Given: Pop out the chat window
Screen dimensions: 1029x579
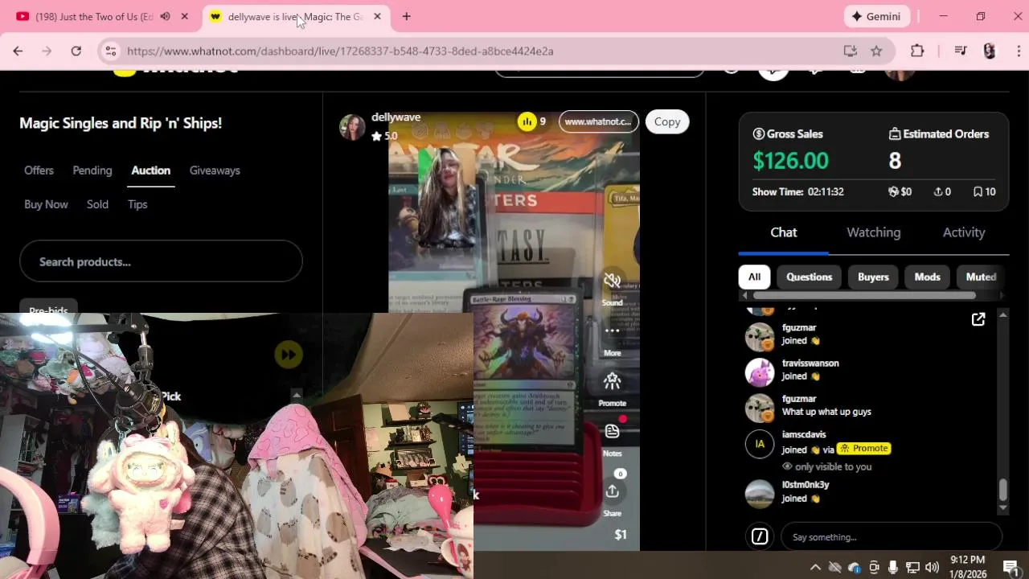Looking at the screenshot, I should (x=978, y=320).
